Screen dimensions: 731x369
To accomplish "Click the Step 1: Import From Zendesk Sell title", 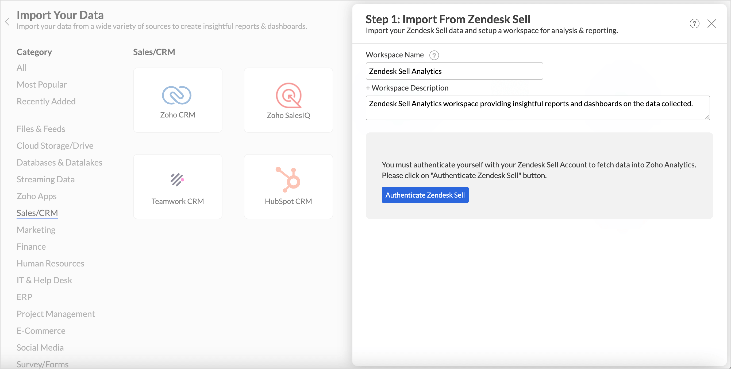I will pyautogui.click(x=448, y=19).
